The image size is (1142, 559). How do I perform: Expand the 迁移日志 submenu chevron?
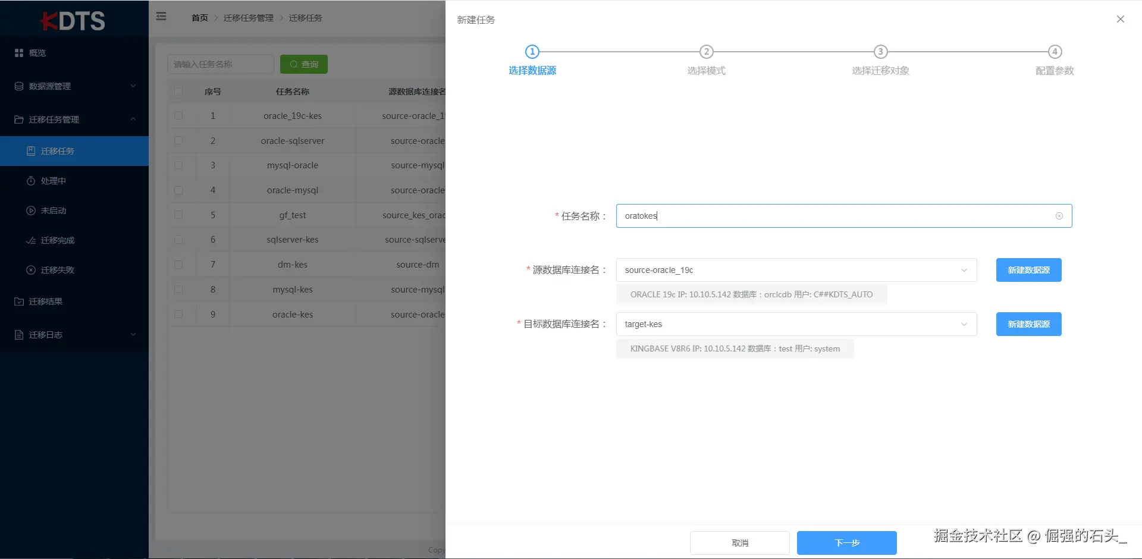[x=133, y=335]
